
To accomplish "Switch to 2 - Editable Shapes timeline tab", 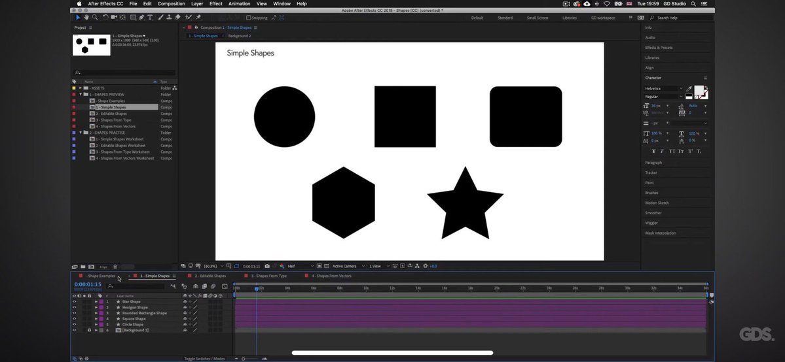I will [x=210, y=276].
